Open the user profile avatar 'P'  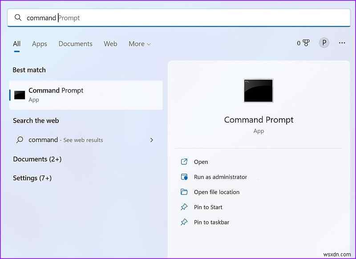324,42
